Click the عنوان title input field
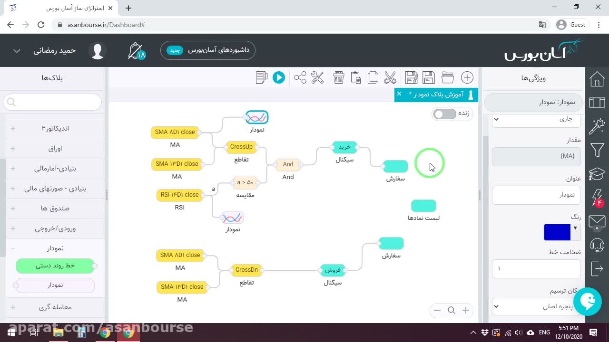 [x=536, y=195]
